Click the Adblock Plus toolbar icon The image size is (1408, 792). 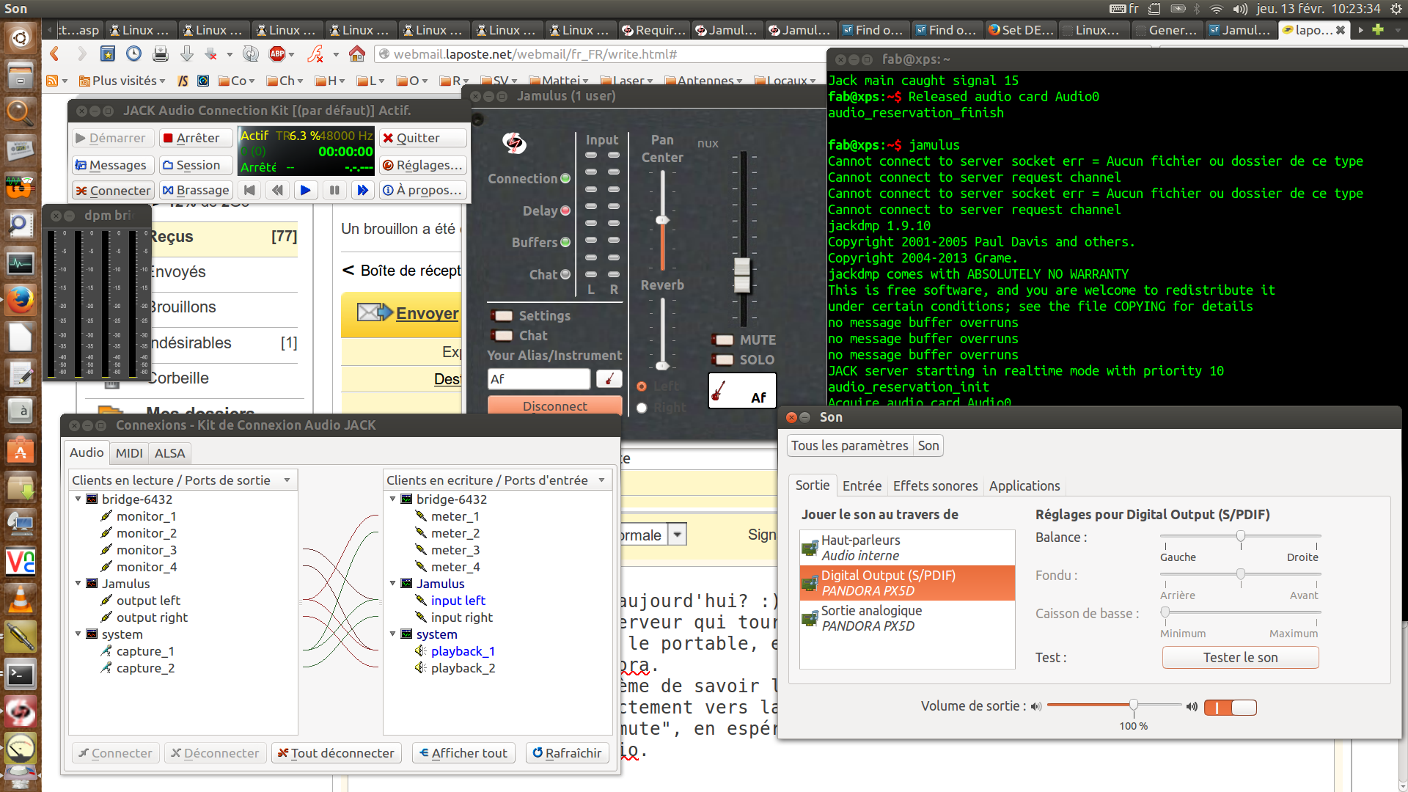tap(277, 54)
